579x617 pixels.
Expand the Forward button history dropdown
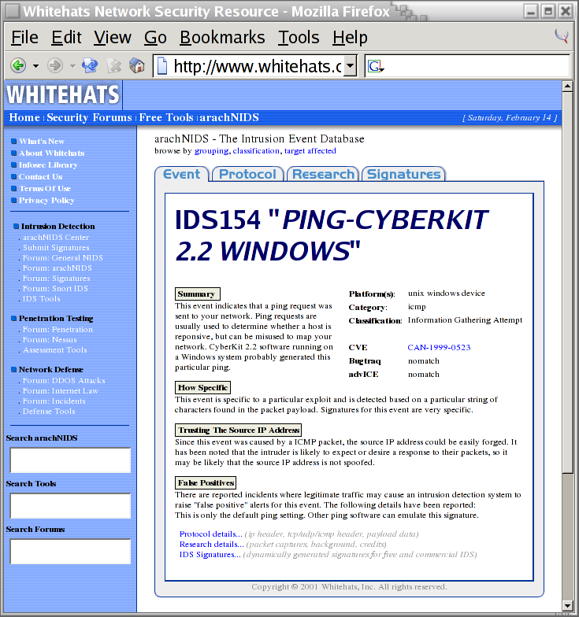(72, 66)
